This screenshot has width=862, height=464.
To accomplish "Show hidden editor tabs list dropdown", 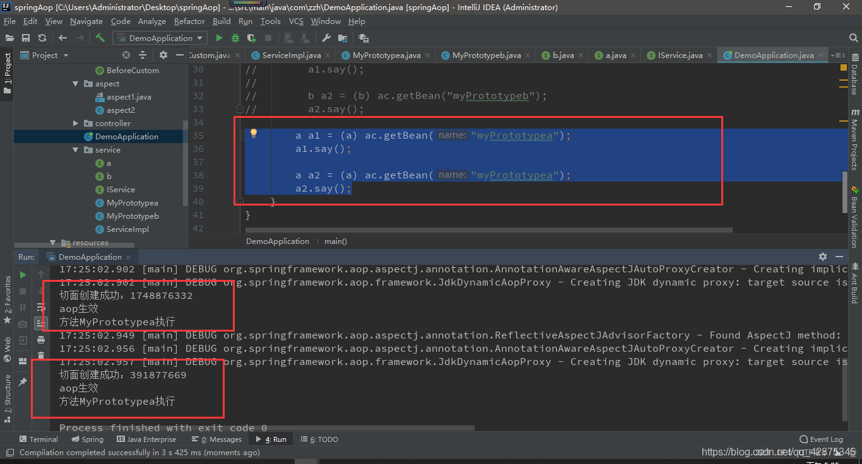I will [x=838, y=55].
